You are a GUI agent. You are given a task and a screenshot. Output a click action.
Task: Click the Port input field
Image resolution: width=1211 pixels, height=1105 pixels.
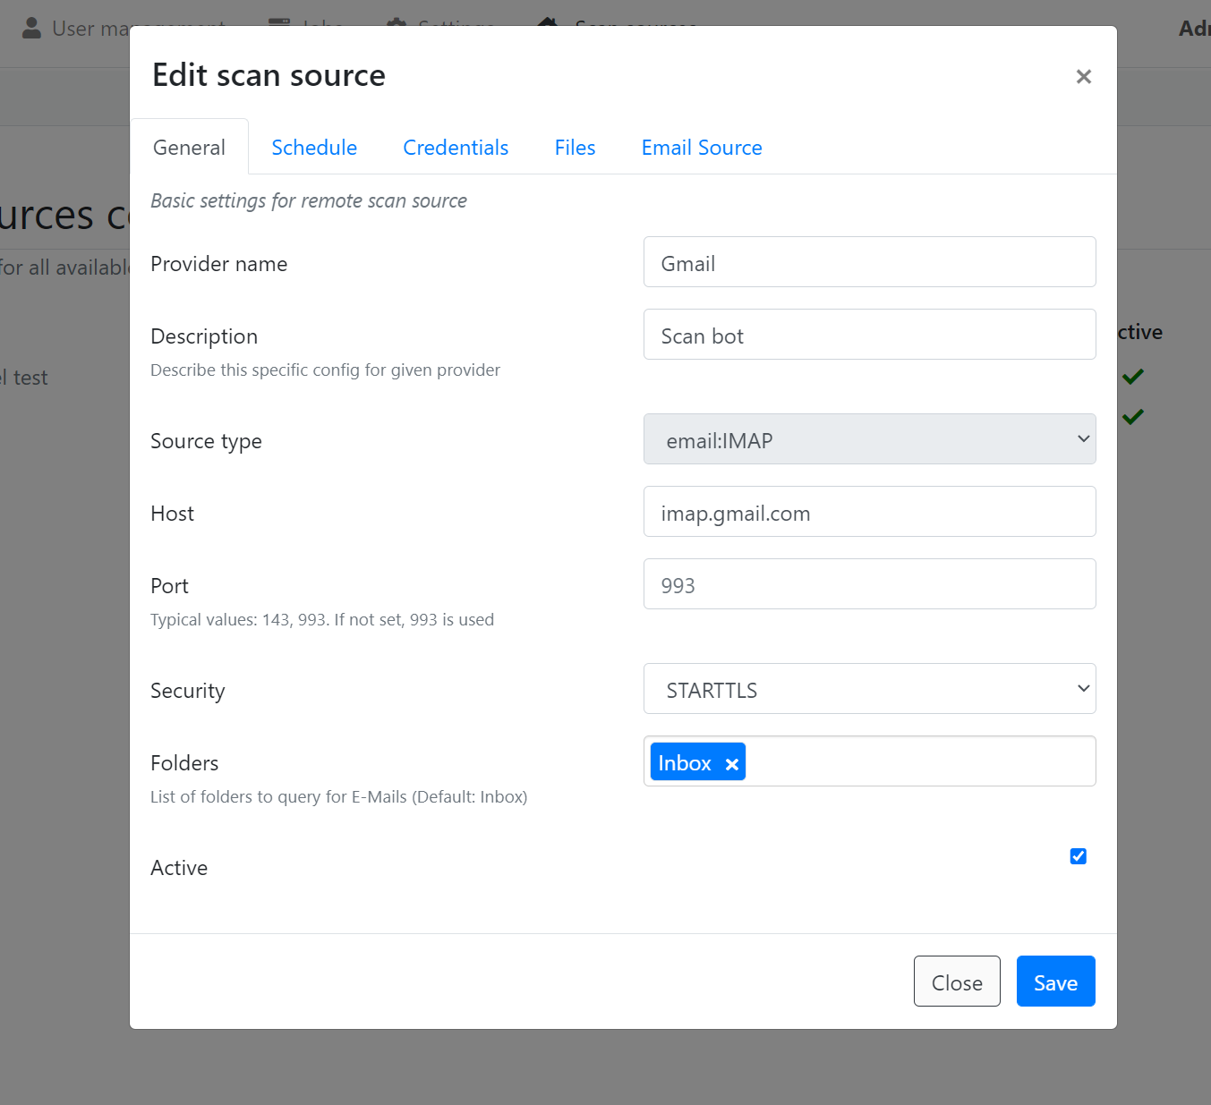point(869,584)
